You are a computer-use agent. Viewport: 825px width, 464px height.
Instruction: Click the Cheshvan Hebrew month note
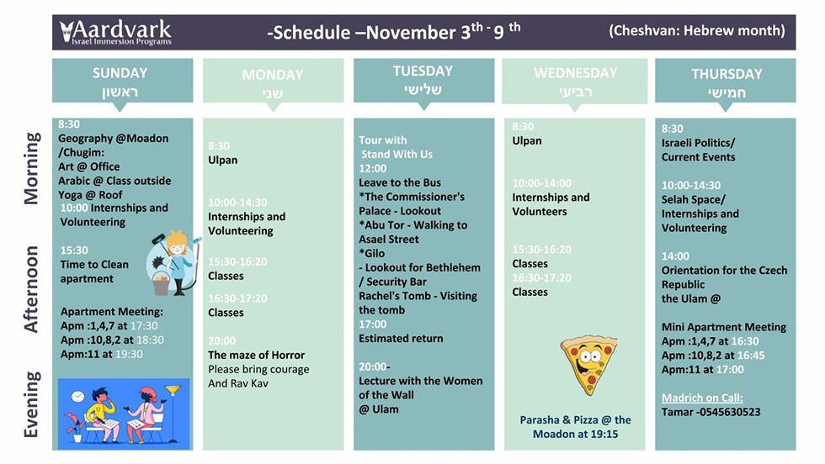[x=697, y=30]
